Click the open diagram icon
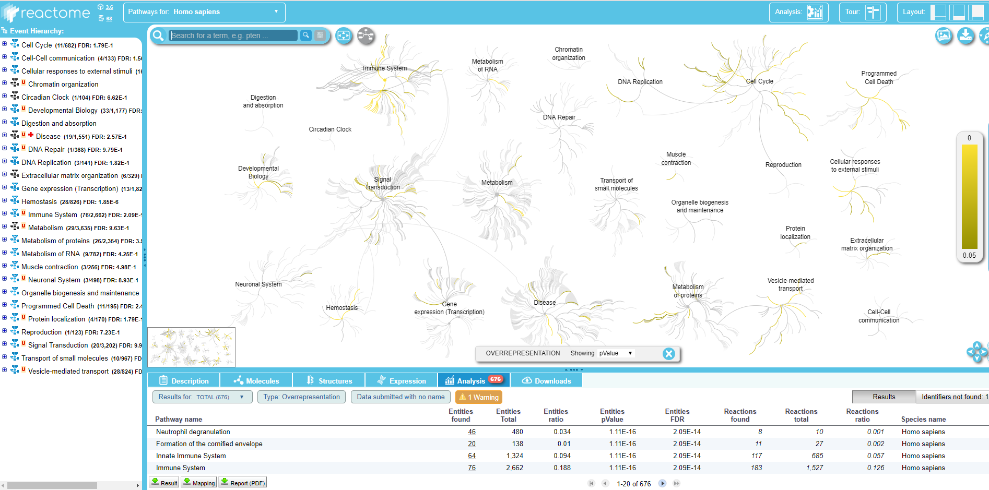This screenshot has height=490, width=989. (x=366, y=35)
